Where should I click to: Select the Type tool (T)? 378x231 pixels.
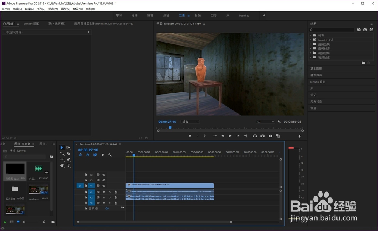click(68, 165)
